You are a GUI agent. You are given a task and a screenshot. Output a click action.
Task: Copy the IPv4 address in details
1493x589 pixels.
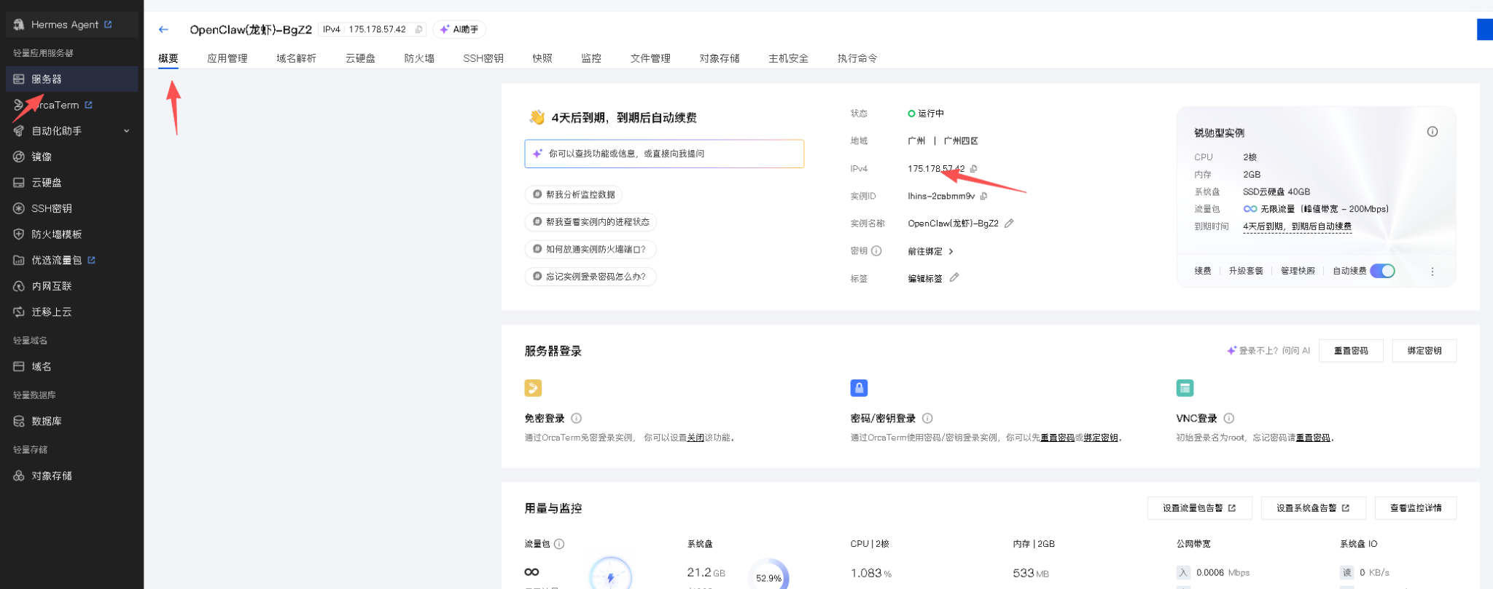974,169
